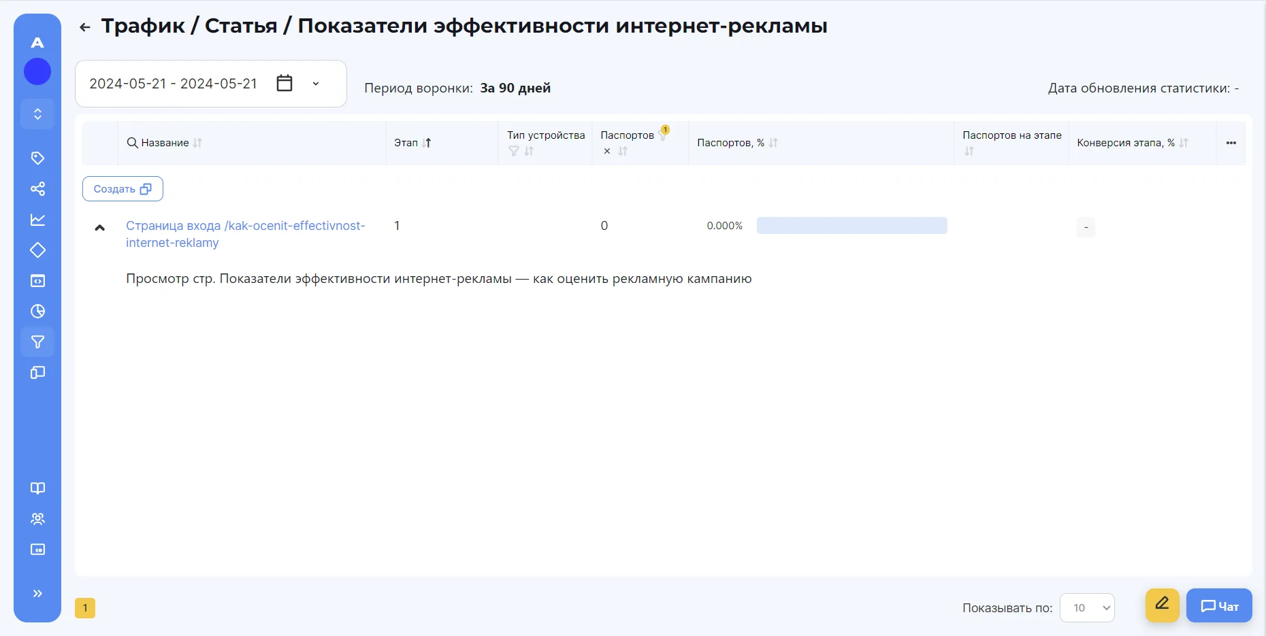
Task: Open the pie chart reports icon in the sidebar
Action: pos(37,311)
